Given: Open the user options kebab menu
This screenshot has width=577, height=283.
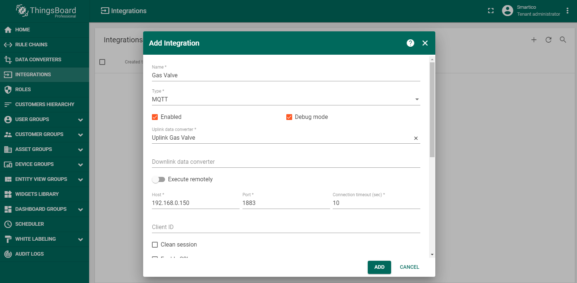Looking at the screenshot, I should point(567,11).
